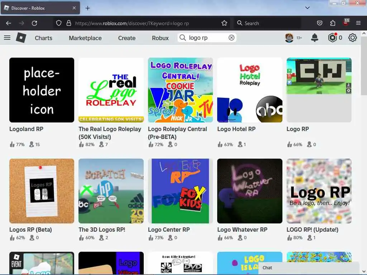
Task: Click the 80% rating under LOGO RP! (Update!)
Action: point(295,238)
